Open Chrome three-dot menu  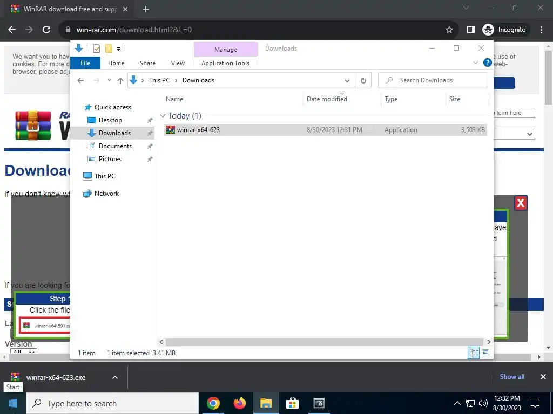[541, 30]
